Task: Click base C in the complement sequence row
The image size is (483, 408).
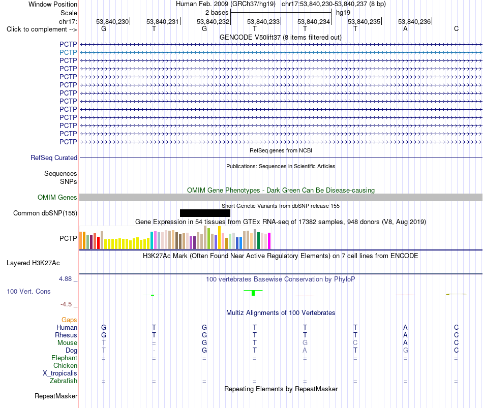Action: pos(456,28)
